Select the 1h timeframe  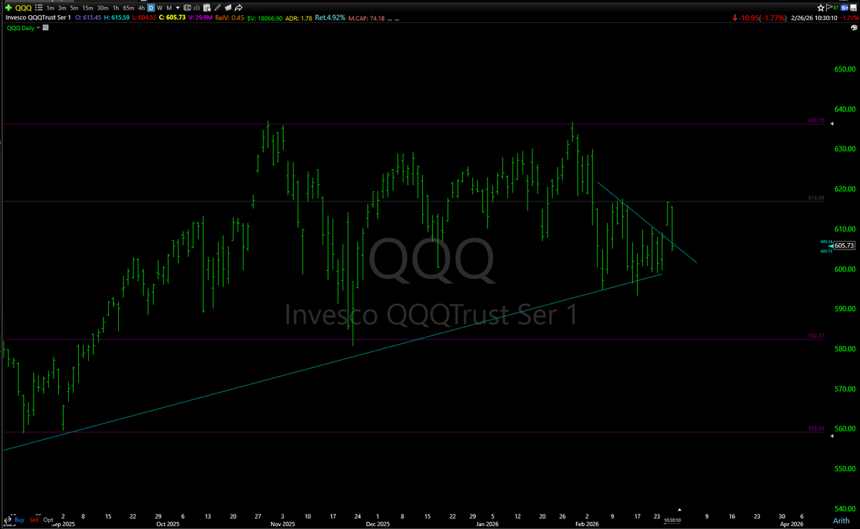coord(116,8)
